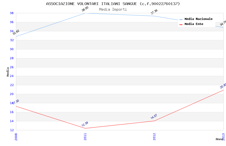Image resolution: width=226 pixels, height=146 pixels.
Task: Click the y-axis value 36
Action: point(12,22)
